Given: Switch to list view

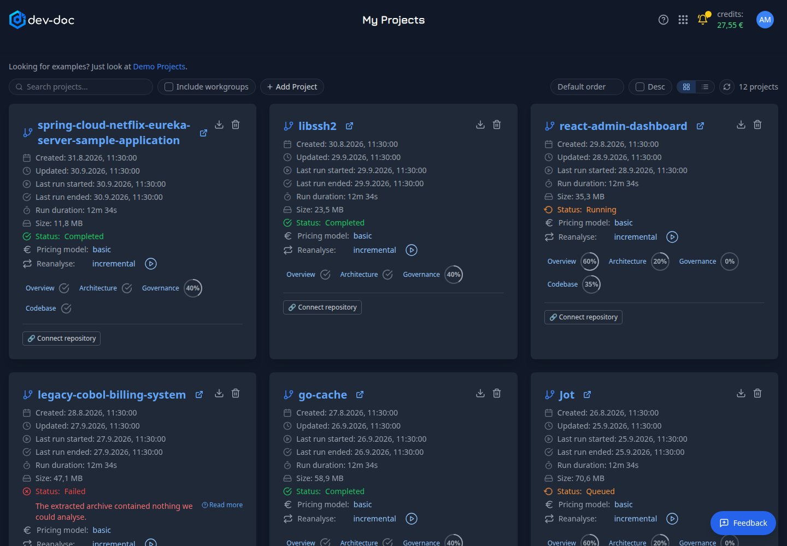Looking at the screenshot, I should pyautogui.click(x=705, y=87).
